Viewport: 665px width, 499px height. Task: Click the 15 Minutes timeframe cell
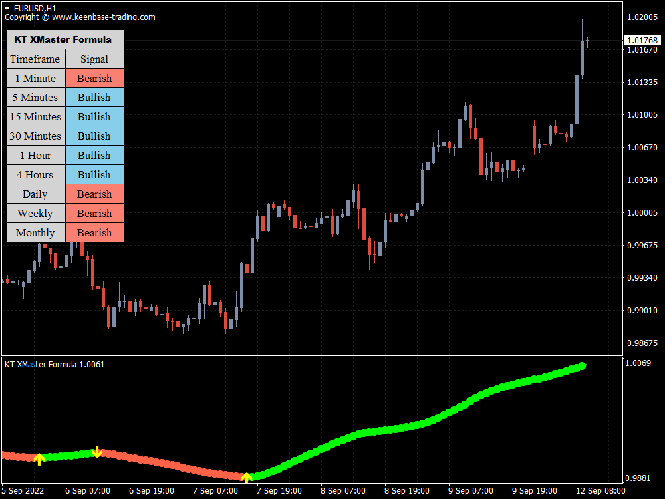click(36, 116)
